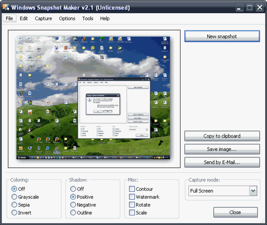This screenshot has height=225, width=267.
Task: Click Copy to clipboard button
Action: [x=222, y=136]
